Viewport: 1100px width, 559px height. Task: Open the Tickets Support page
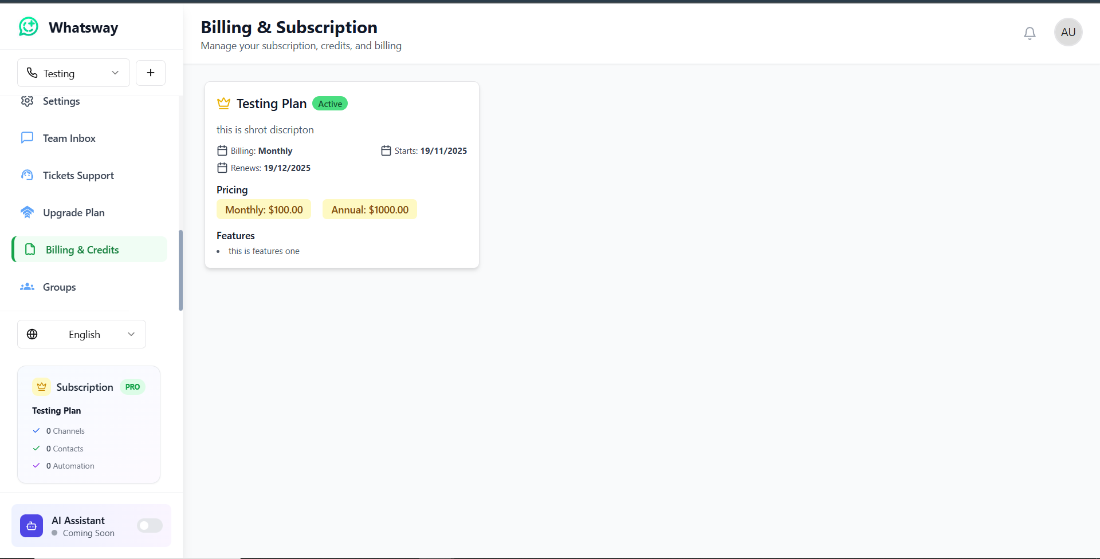click(78, 176)
